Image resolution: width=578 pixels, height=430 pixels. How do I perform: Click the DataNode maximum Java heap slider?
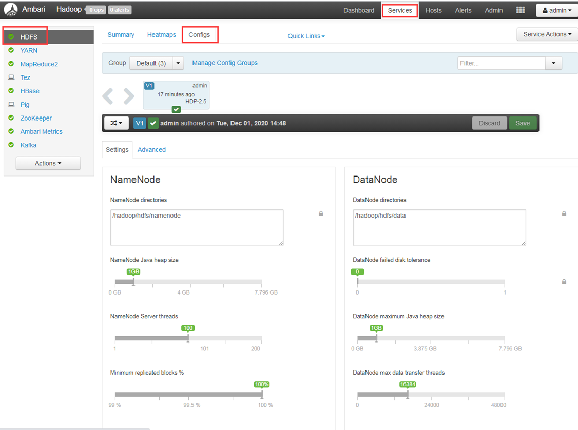tap(431, 338)
